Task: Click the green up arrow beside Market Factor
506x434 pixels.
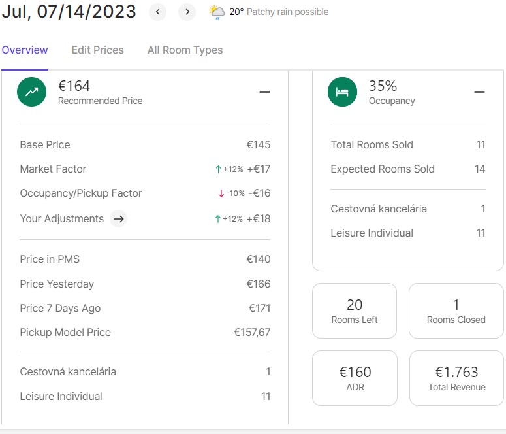Action: [218, 169]
